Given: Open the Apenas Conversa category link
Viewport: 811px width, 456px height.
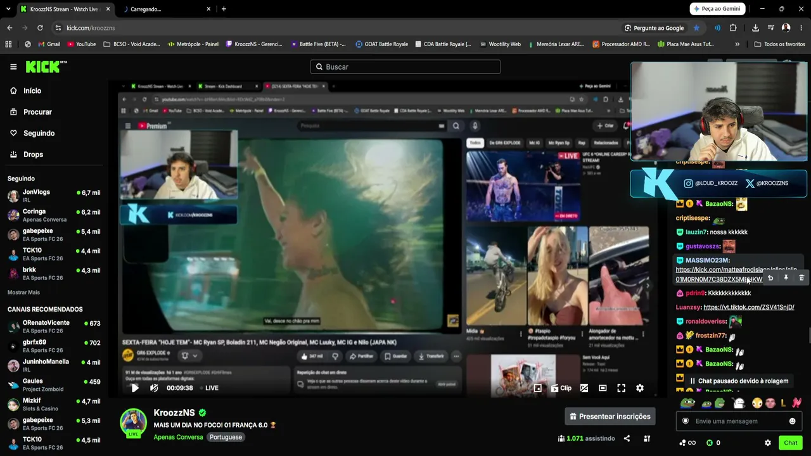Looking at the screenshot, I should (x=178, y=437).
